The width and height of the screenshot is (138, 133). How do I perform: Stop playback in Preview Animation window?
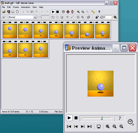pyautogui.click(x=76, y=118)
